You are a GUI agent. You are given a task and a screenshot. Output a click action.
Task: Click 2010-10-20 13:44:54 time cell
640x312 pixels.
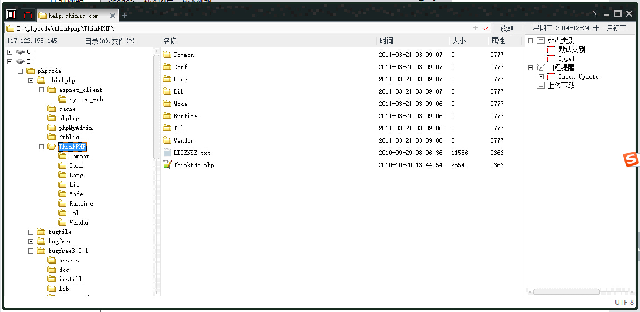[x=411, y=165]
